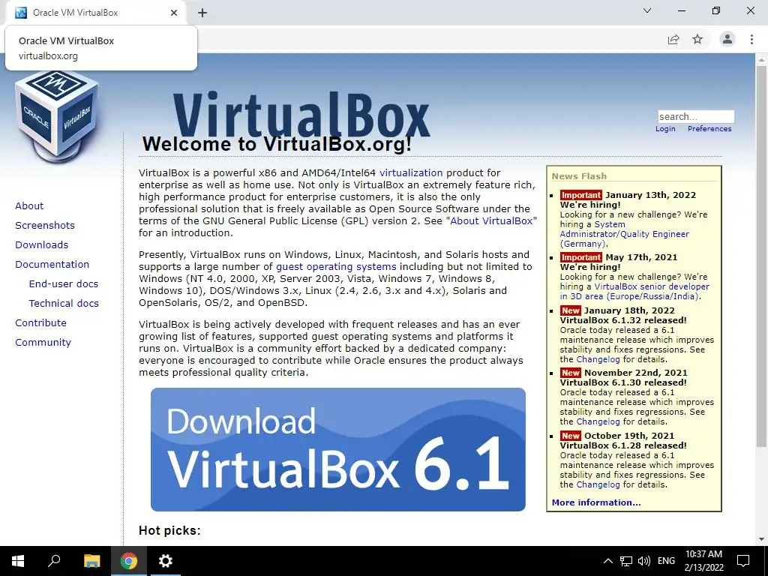
Task: Go to Screenshots in the sidebar
Action: click(x=45, y=225)
